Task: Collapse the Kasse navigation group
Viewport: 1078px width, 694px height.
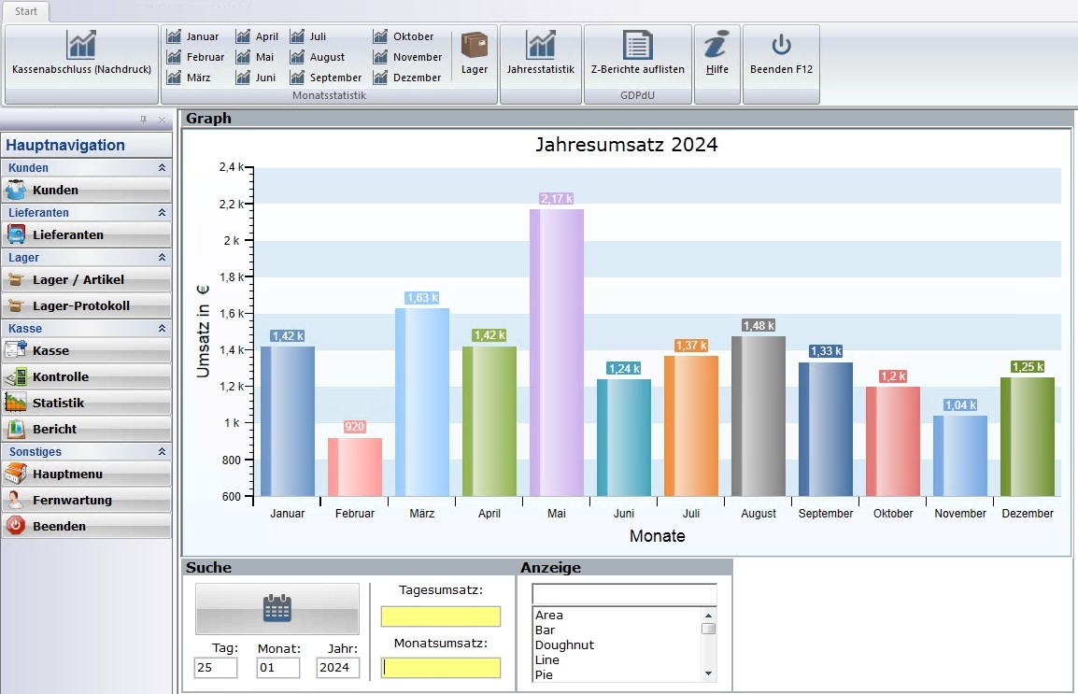Action: point(162,329)
